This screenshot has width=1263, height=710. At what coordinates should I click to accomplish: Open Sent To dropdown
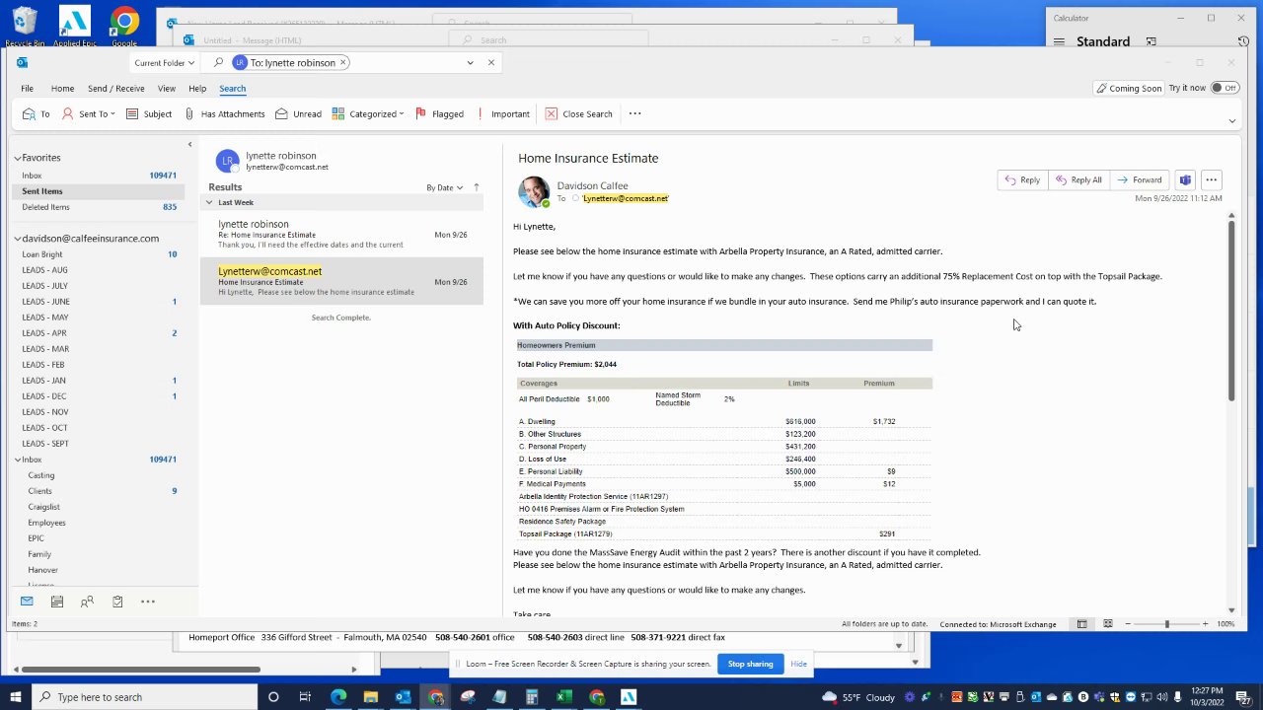pyautogui.click(x=88, y=113)
